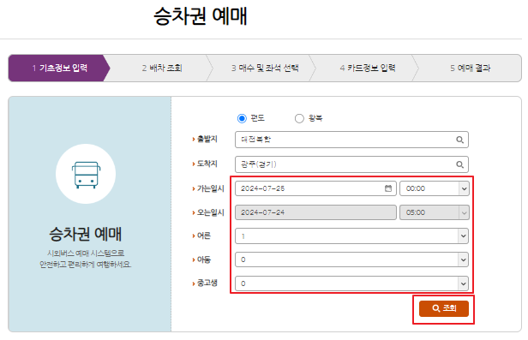Image resolution: width=528 pixels, height=340 pixels.
Task: Click the 아동 label text
Action: (x=204, y=259)
